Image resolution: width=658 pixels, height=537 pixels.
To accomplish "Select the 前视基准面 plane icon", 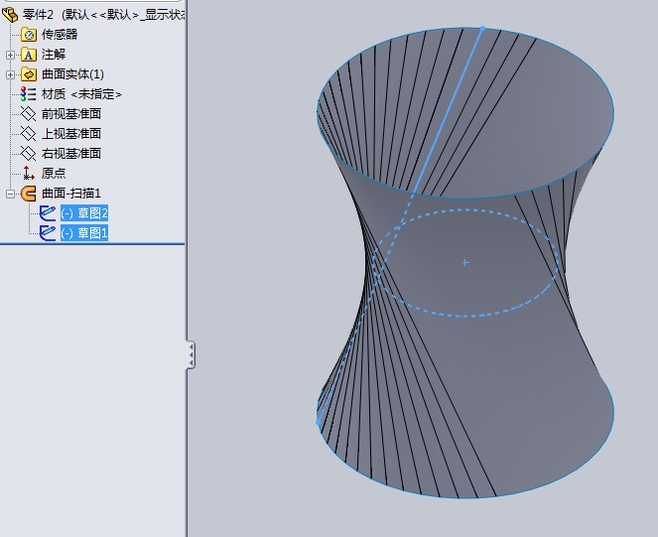I will 29,114.
